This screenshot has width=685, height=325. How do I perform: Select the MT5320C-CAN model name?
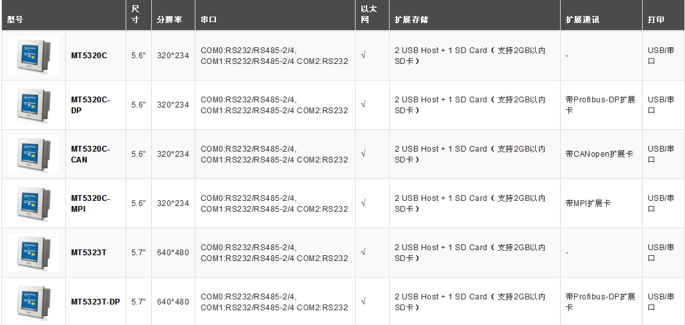click(x=90, y=154)
